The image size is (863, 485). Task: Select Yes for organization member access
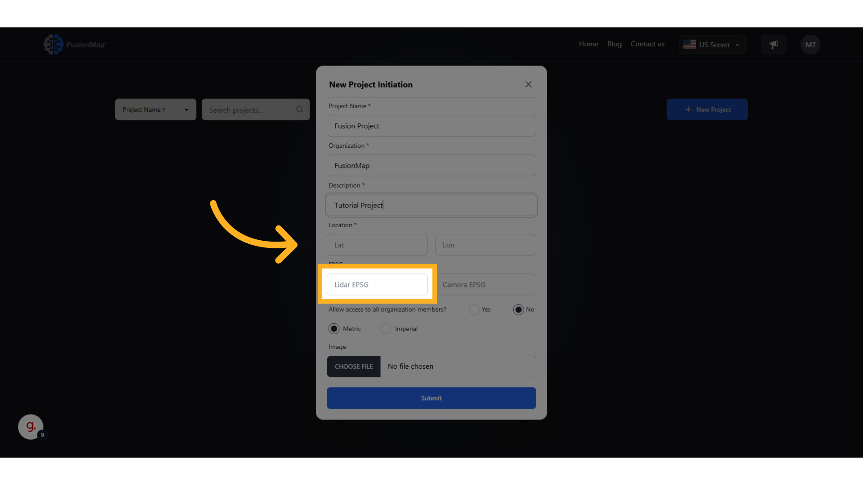click(474, 309)
